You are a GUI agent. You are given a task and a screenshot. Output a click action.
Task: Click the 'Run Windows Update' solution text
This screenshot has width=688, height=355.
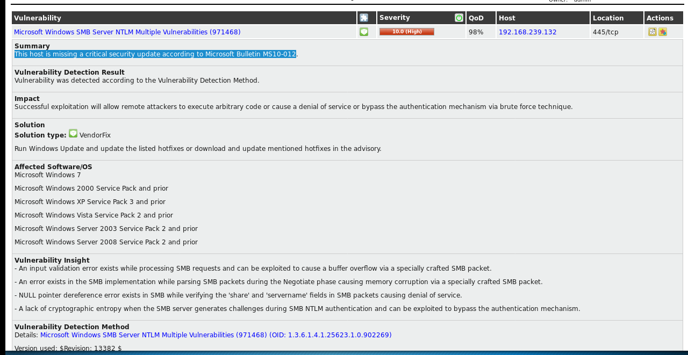198,149
